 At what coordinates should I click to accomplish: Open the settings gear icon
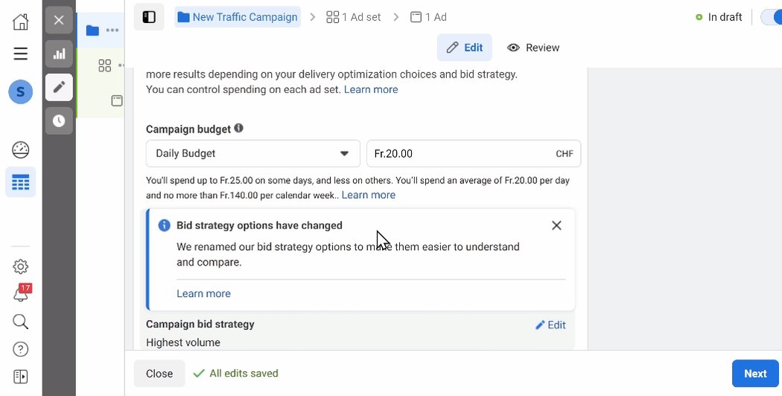pos(20,266)
